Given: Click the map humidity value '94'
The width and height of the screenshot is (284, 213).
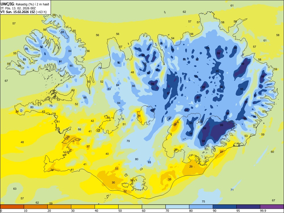Looking at the screenshot, I should 208,48.
